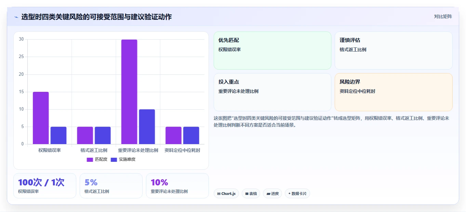Click the 10% stat value
This screenshot has height=212, width=466.
(x=159, y=182)
